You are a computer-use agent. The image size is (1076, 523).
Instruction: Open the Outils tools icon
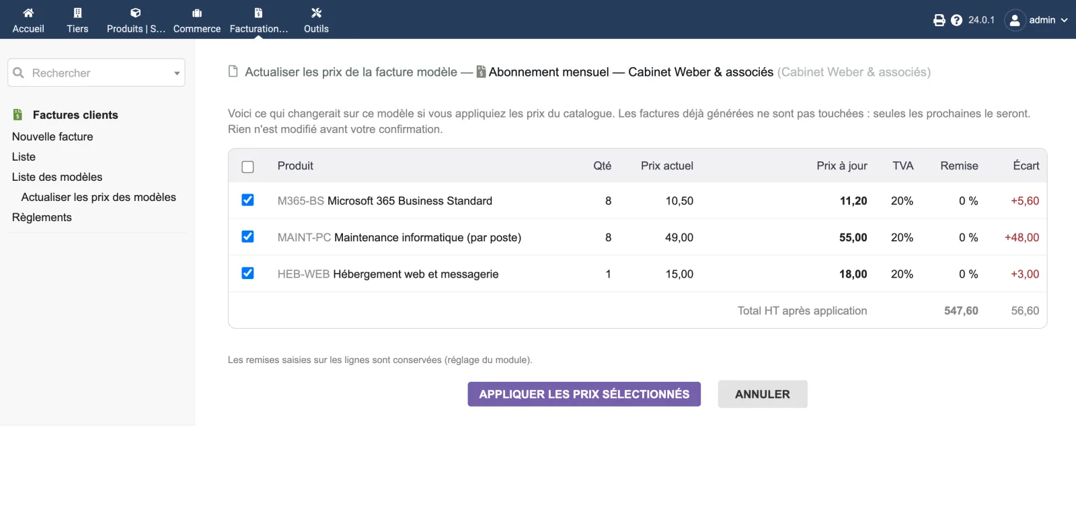point(316,13)
